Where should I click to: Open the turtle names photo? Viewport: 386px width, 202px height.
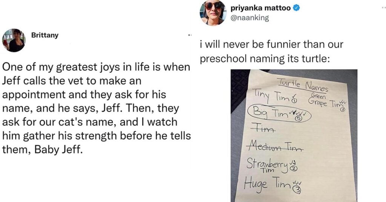click(x=294, y=136)
